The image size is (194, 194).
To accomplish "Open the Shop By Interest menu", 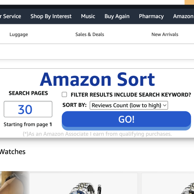I will pyautogui.click(x=51, y=16).
